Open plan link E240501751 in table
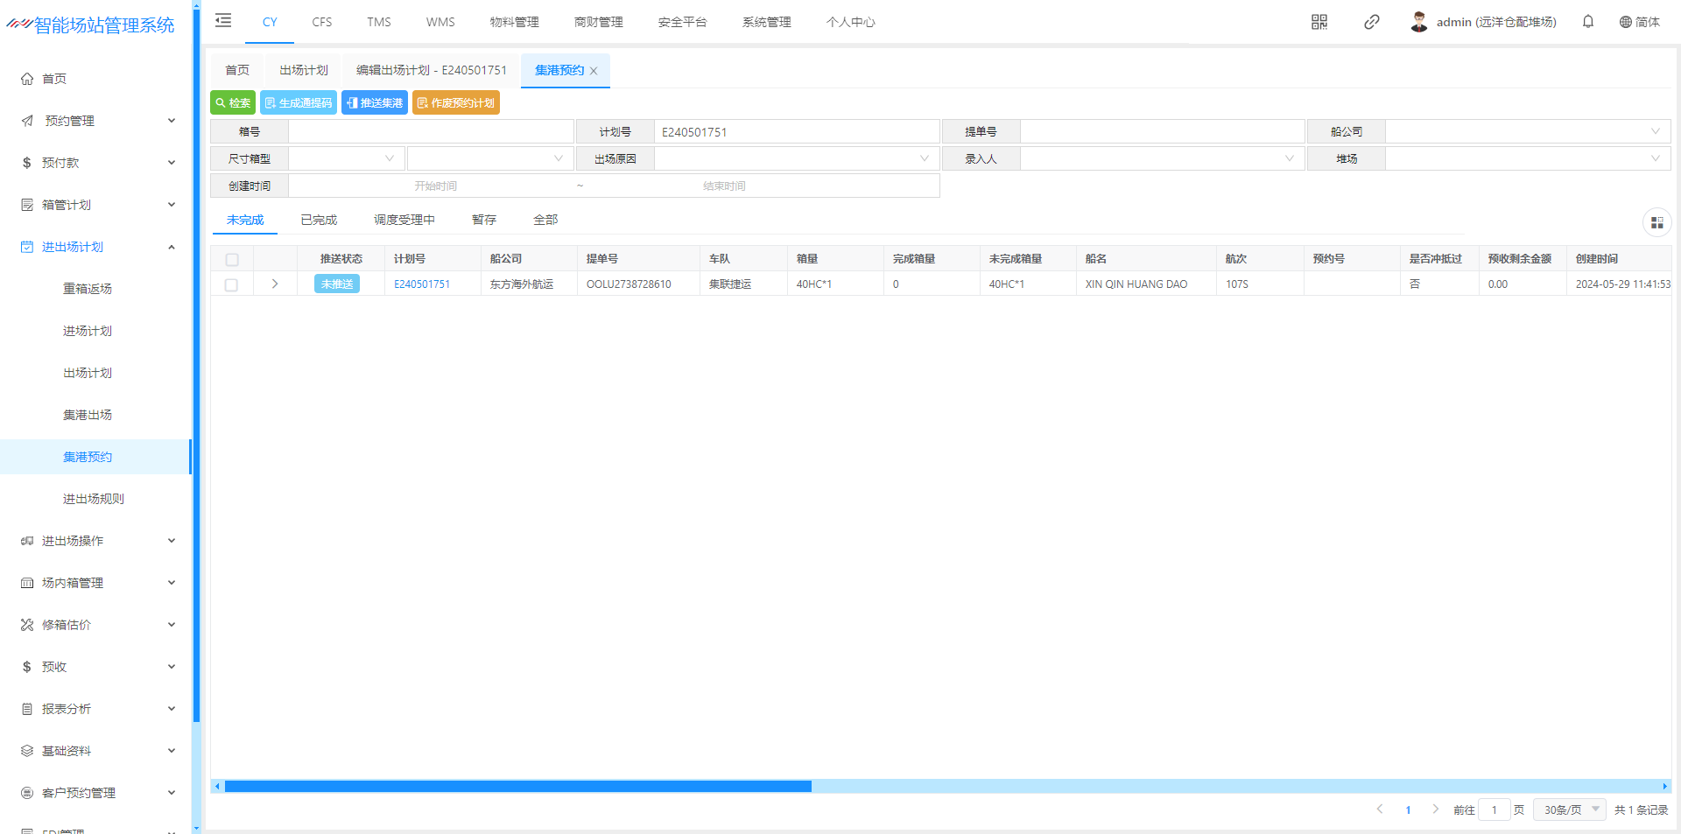Screen dimensions: 1681x834 coord(422,284)
